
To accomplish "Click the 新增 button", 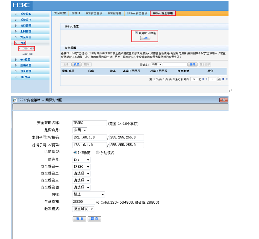I will pyautogui.click(x=76, y=64).
